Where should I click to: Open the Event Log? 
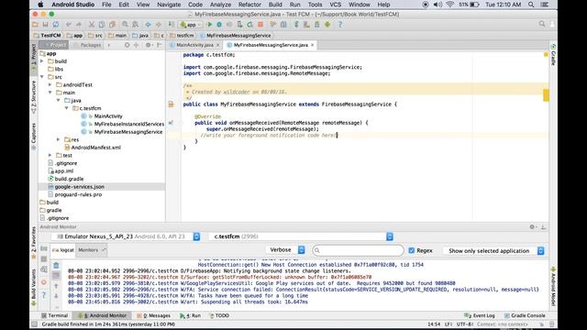point(480,315)
